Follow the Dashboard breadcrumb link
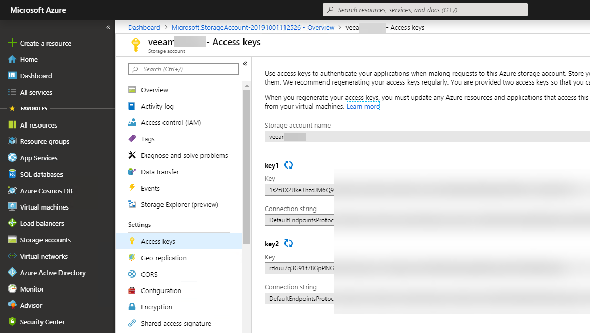This screenshot has height=333, width=590. tap(144, 28)
